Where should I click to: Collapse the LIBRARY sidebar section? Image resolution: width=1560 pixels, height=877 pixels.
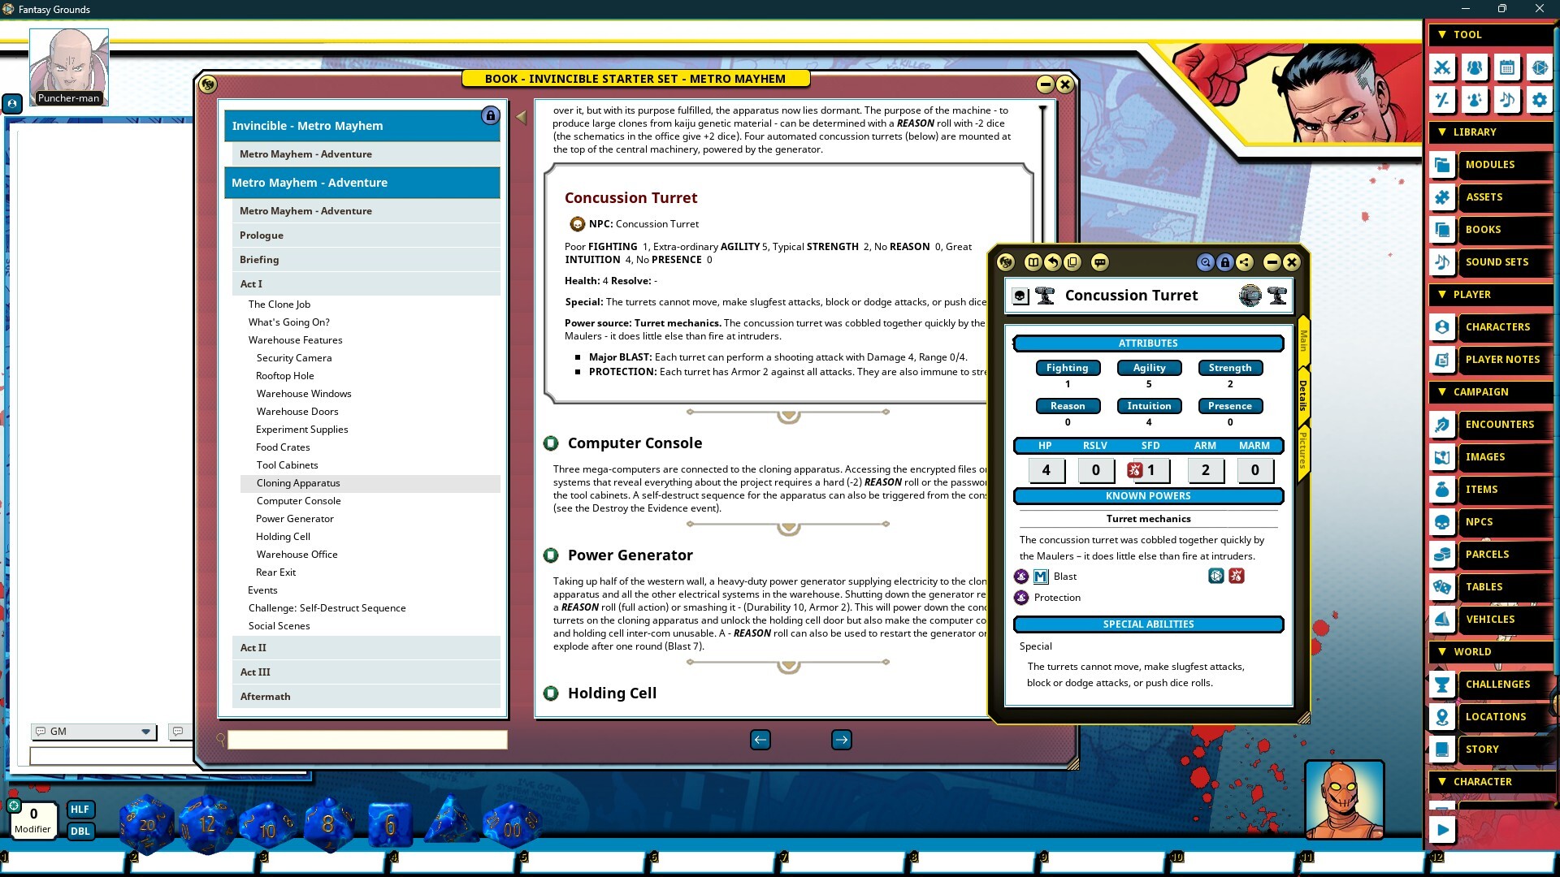[1492, 132]
